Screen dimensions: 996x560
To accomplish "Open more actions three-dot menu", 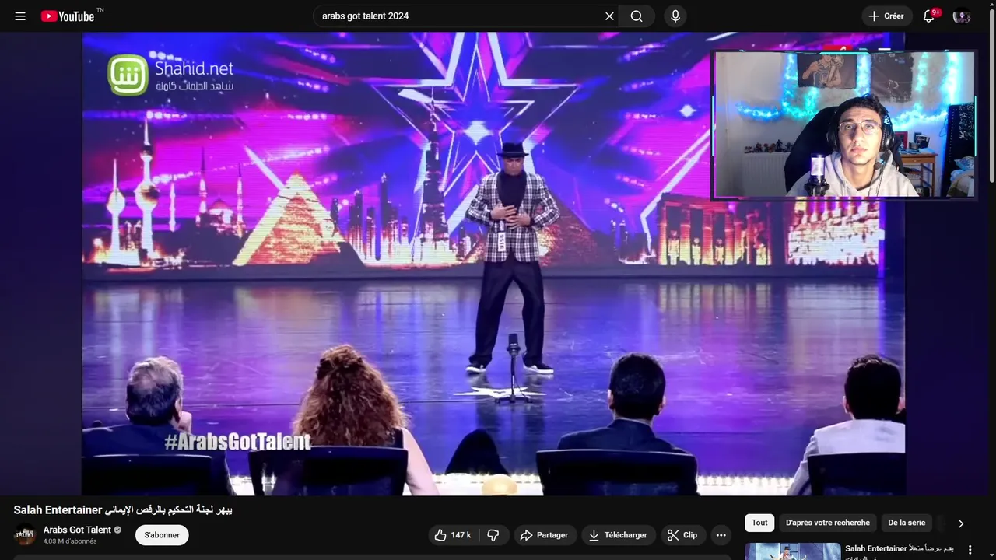I will click(721, 535).
